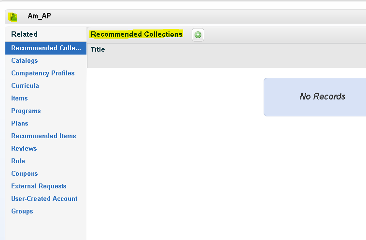The height and width of the screenshot is (240, 366).
Task: Open the Catalogs related link
Action: click(25, 61)
